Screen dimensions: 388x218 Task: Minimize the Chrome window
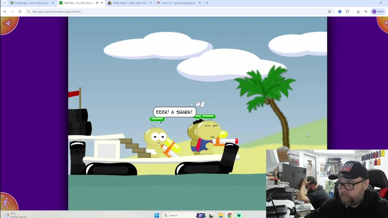[x=371, y=3]
